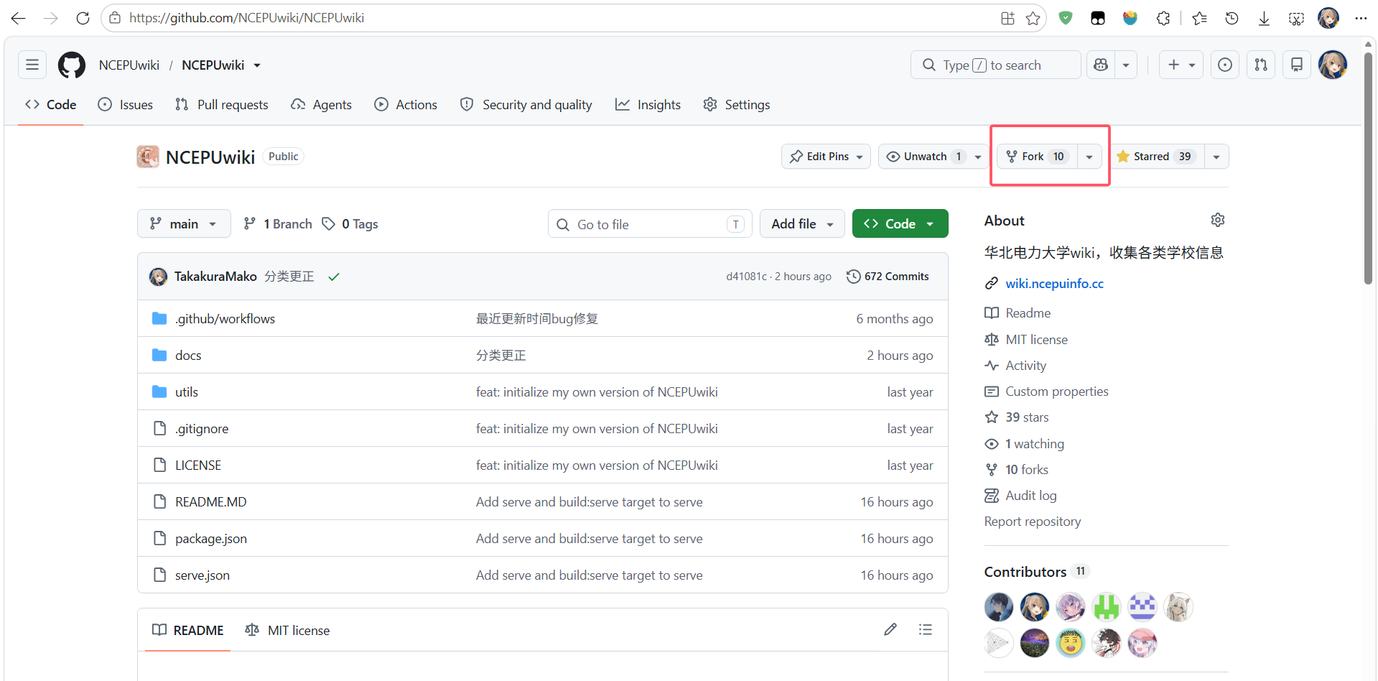Screen dimensions: 1378x681
Task: Reload the page with refresh icon
Action: [x=83, y=18]
